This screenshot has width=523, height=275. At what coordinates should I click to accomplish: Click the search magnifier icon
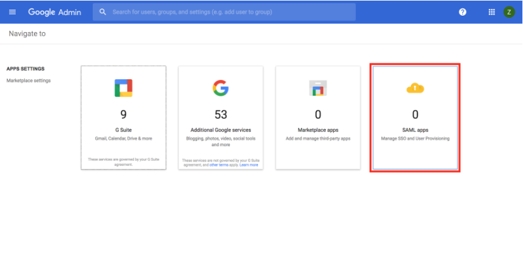(x=103, y=12)
